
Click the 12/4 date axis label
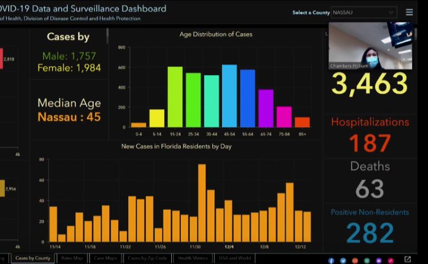click(229, 247)
